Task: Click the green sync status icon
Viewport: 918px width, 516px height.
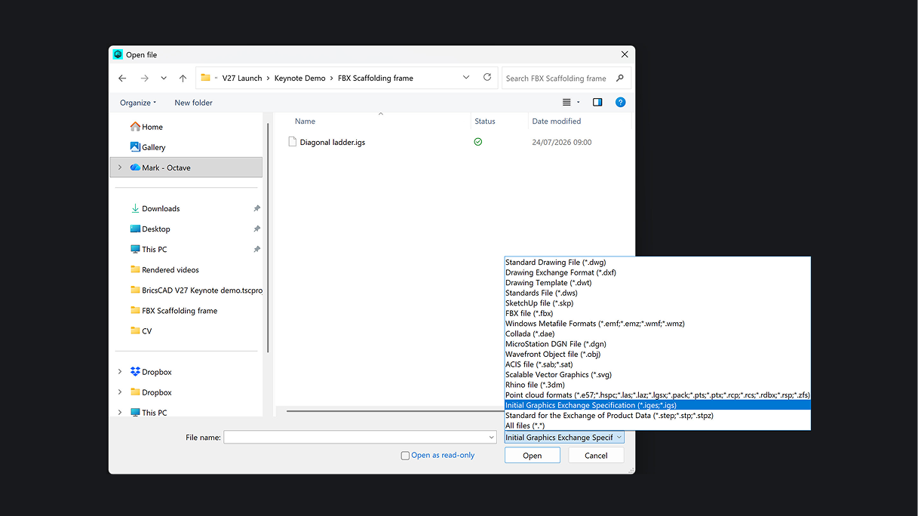Action: pyautogui.click(x=478, y=142)
